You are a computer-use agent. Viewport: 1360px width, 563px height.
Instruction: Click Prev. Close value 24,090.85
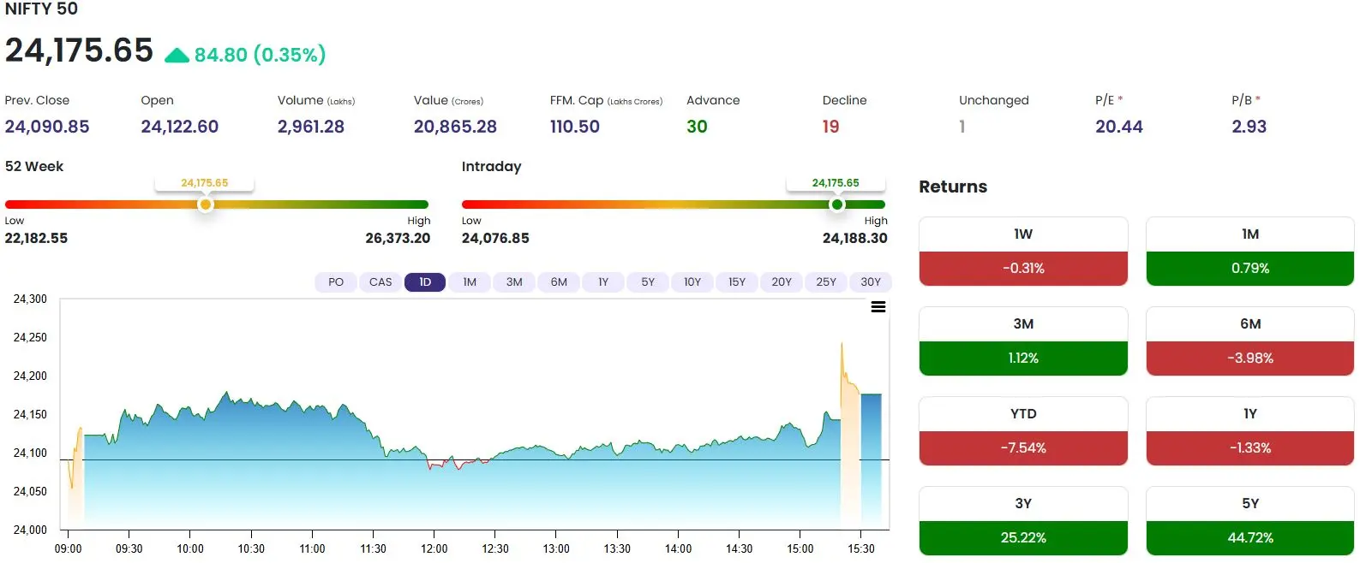[47, 127]
